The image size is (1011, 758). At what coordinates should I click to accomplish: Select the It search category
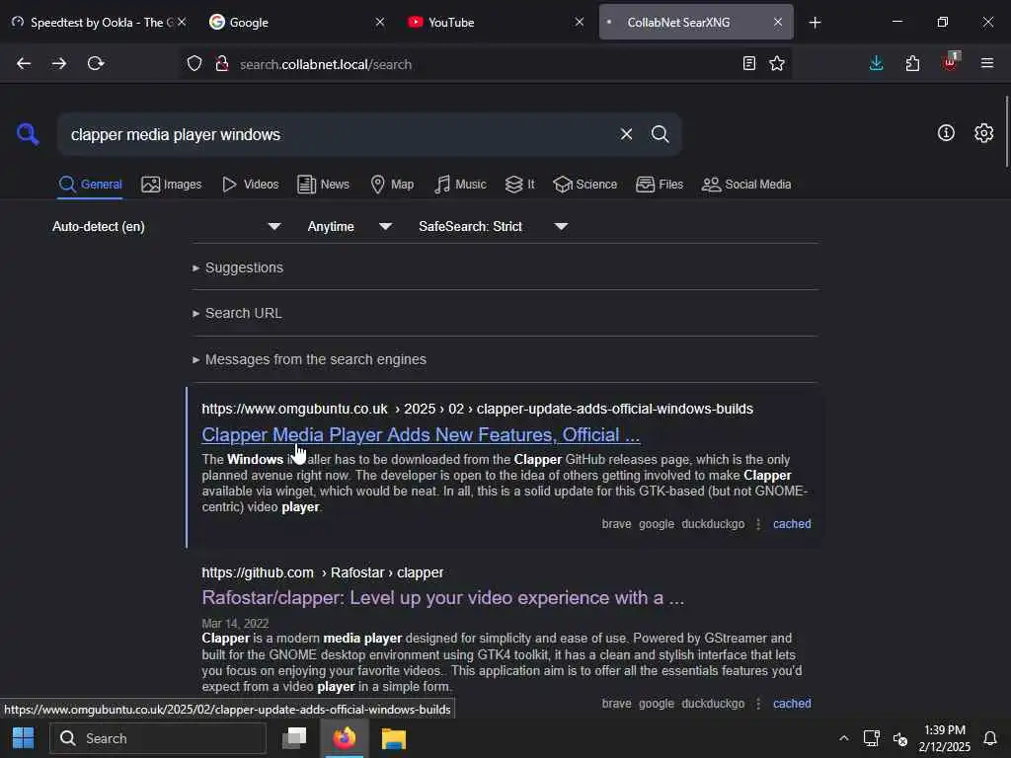pos(519,185)
